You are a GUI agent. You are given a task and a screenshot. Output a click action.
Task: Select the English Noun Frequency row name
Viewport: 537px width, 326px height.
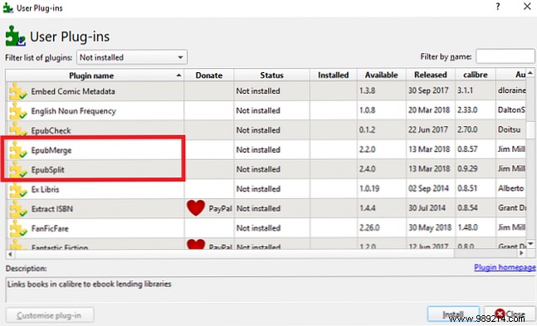(x=74, y=111)
